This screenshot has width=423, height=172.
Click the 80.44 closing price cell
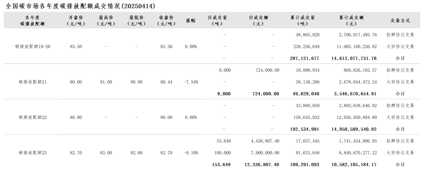[166, 82]
